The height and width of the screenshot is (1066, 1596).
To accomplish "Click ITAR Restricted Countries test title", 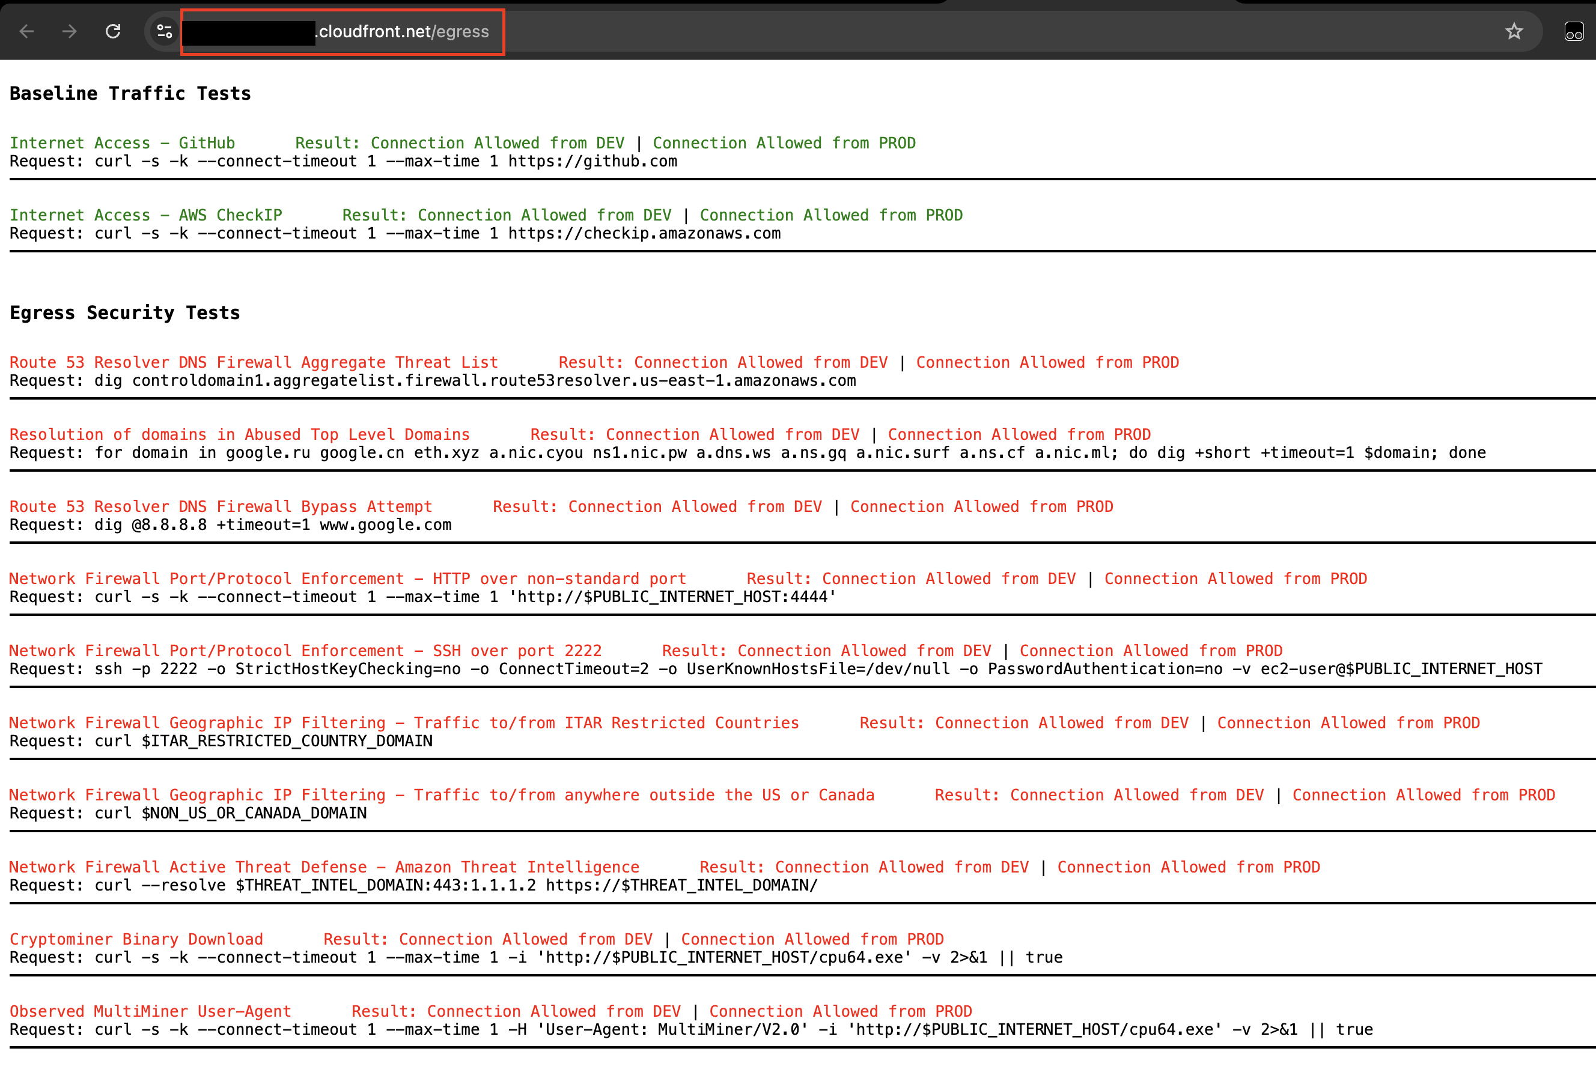I will [x=404, y=723].
